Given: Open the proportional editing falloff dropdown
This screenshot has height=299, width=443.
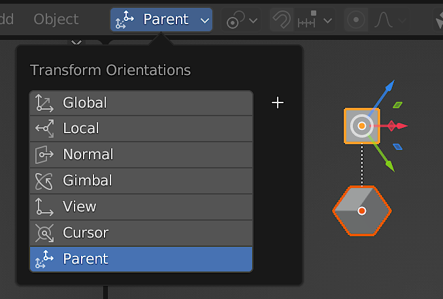Looking at the screenshot, I should pyautogui.click(x=390, y=20).
